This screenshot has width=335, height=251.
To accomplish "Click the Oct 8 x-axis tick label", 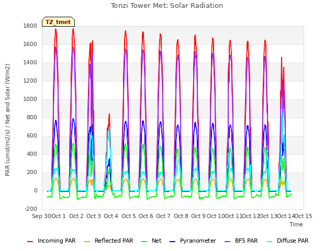I will point(181,216).
